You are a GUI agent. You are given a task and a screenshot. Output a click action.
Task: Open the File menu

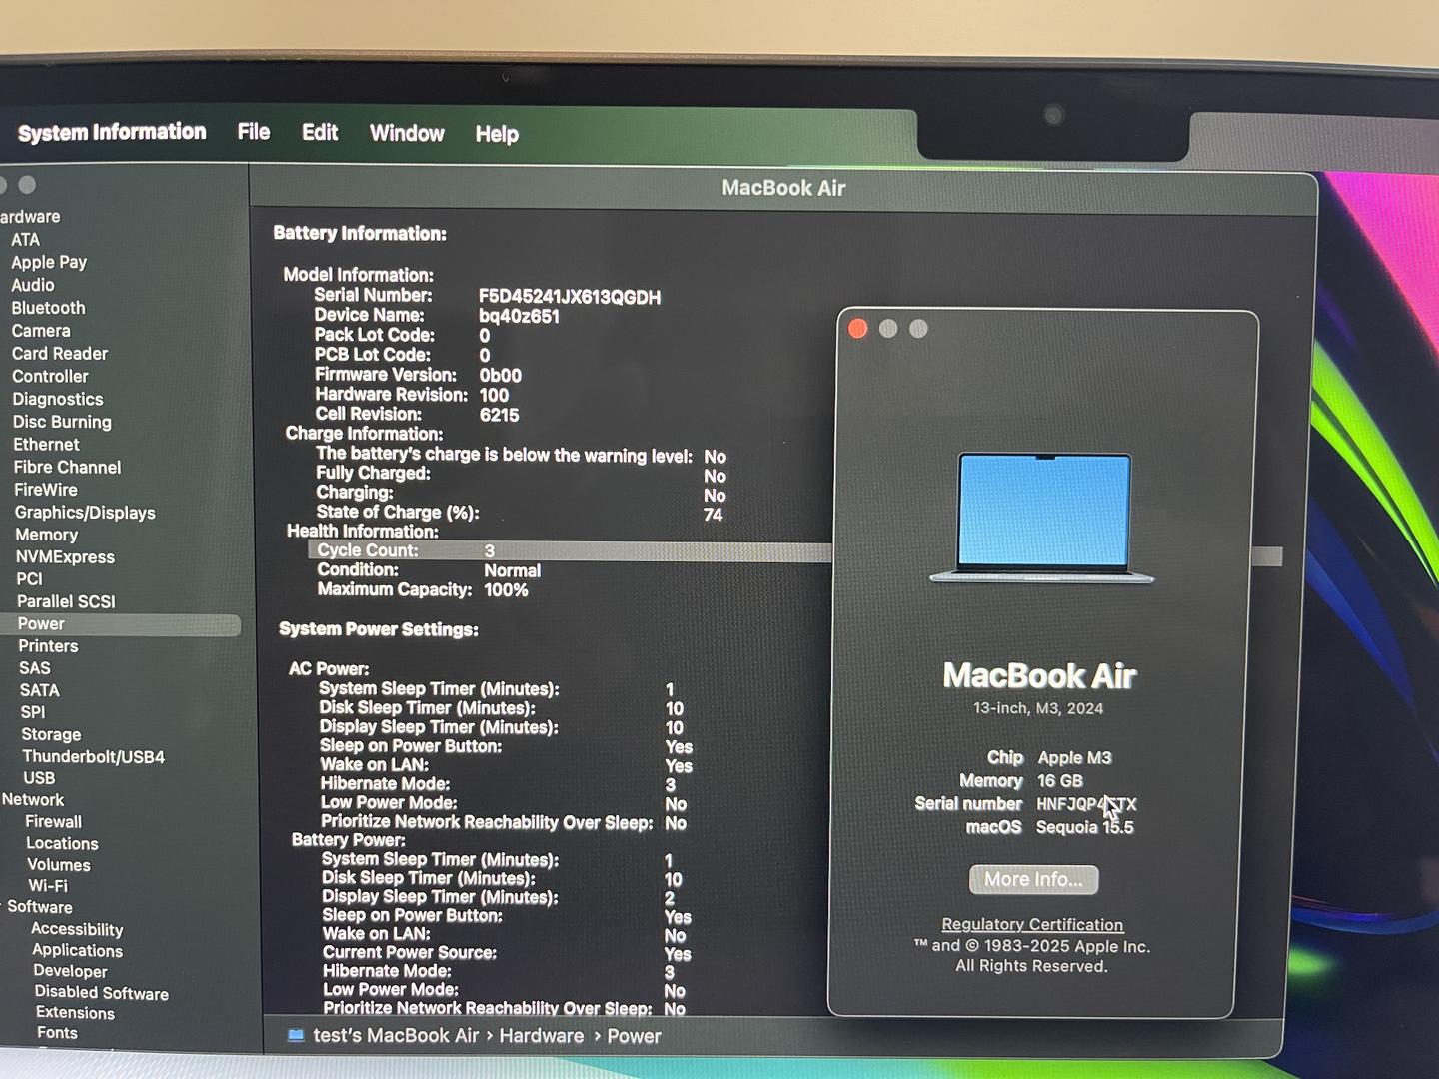254,132
